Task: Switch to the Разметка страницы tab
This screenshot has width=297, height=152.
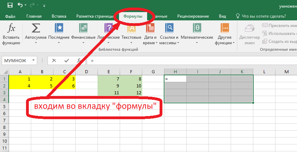Action: pyautogui.click(x=95, y=16)
